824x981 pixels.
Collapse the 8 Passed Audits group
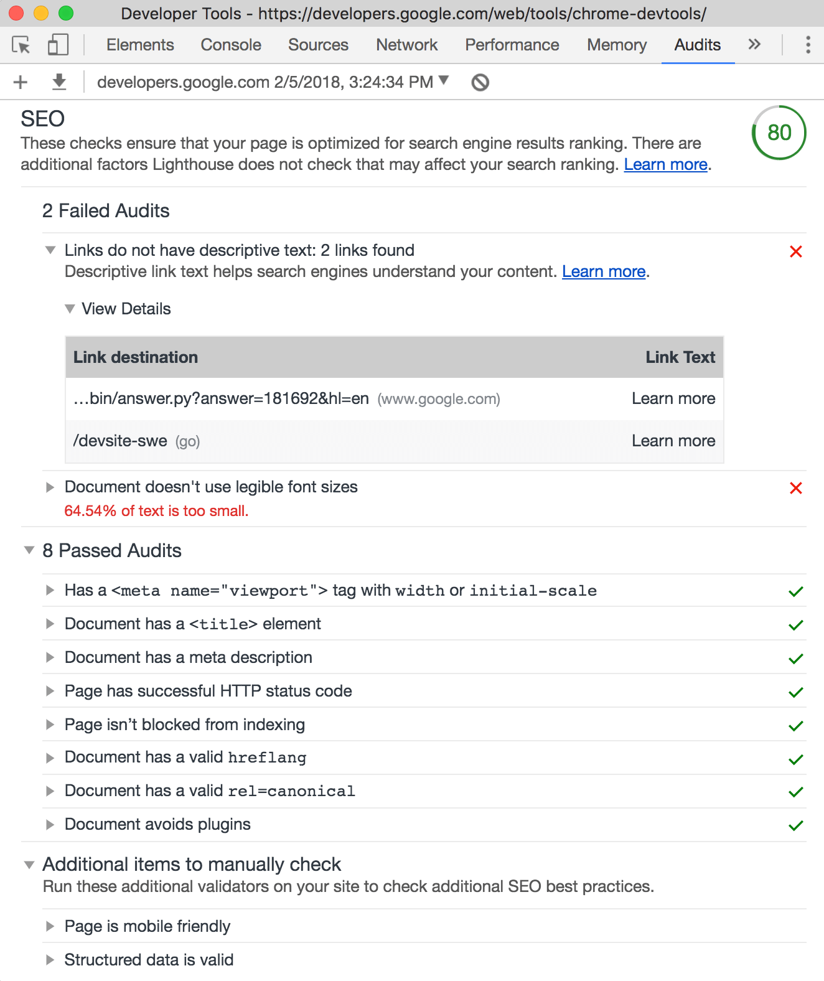103,550
